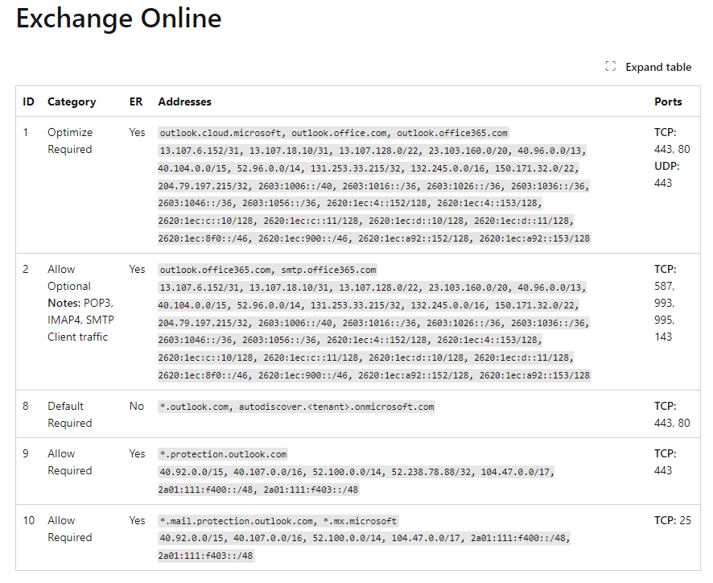Click the last 2a01:111:f403::/48 line in row 10
Viewport: 713px width, 583px height.
tap(205, 556)
